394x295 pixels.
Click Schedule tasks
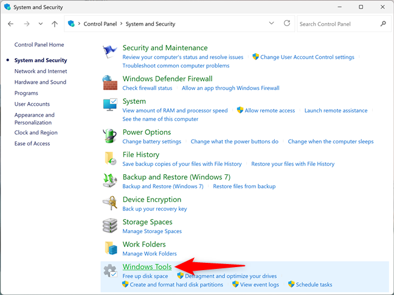314,285
